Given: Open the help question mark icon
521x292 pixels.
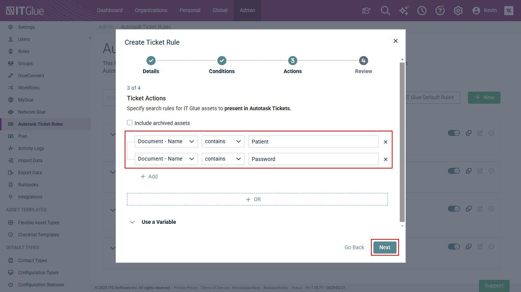Looking at the screenshot, I should point(440,11).
